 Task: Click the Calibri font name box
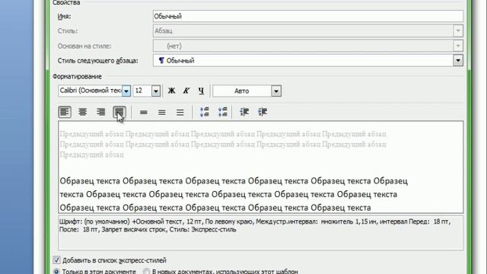[90, 91]
